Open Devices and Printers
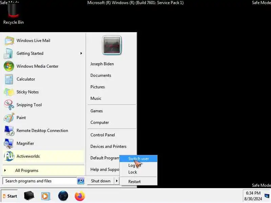The image size is (271, 203). click(108, 146)
